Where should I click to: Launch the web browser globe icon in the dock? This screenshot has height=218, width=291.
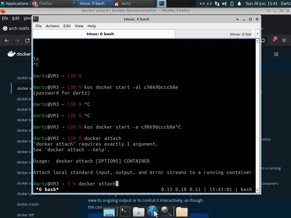point(153,211)
